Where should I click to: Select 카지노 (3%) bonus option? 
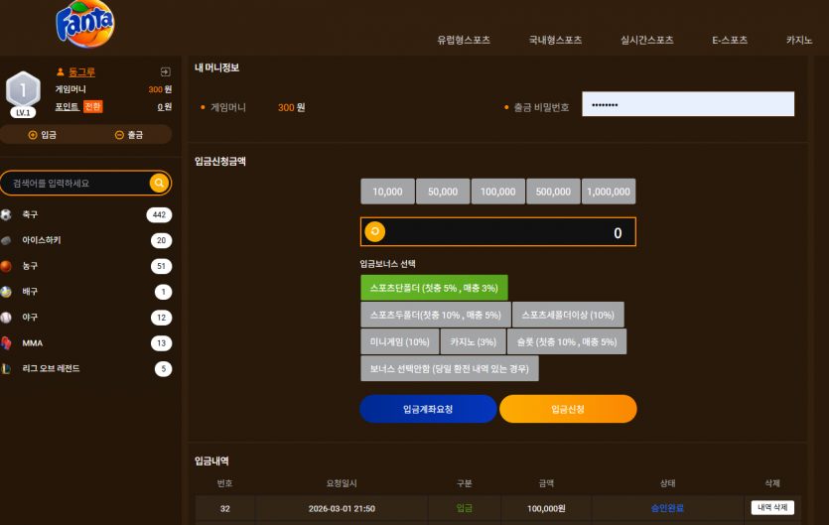click(474, 342)
